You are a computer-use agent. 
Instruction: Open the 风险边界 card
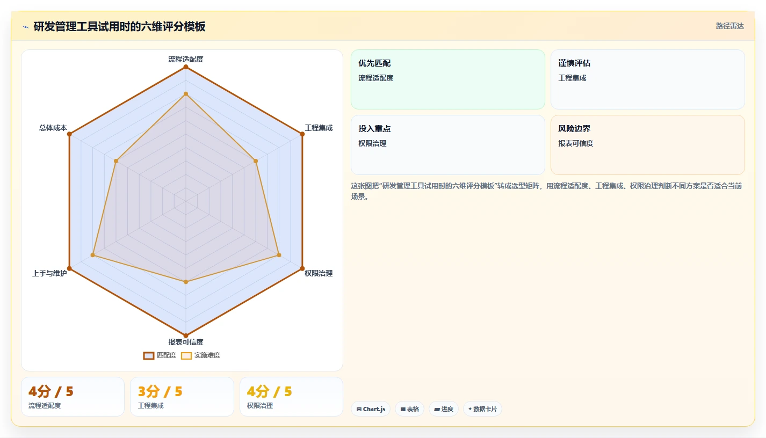pos(648,145)
